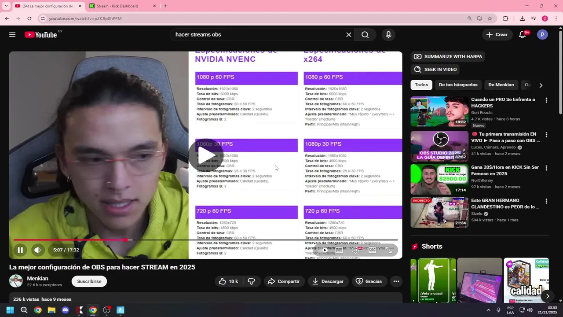Viewport: 563px width, 317px height.
Task: Open the Chrome profile Z avatar
Action: coord(545,18)
